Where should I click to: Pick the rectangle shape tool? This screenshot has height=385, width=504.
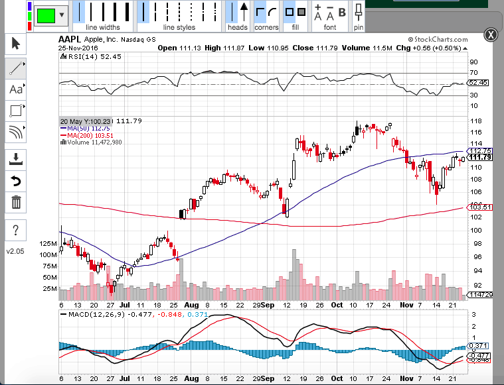click(15, 111)
